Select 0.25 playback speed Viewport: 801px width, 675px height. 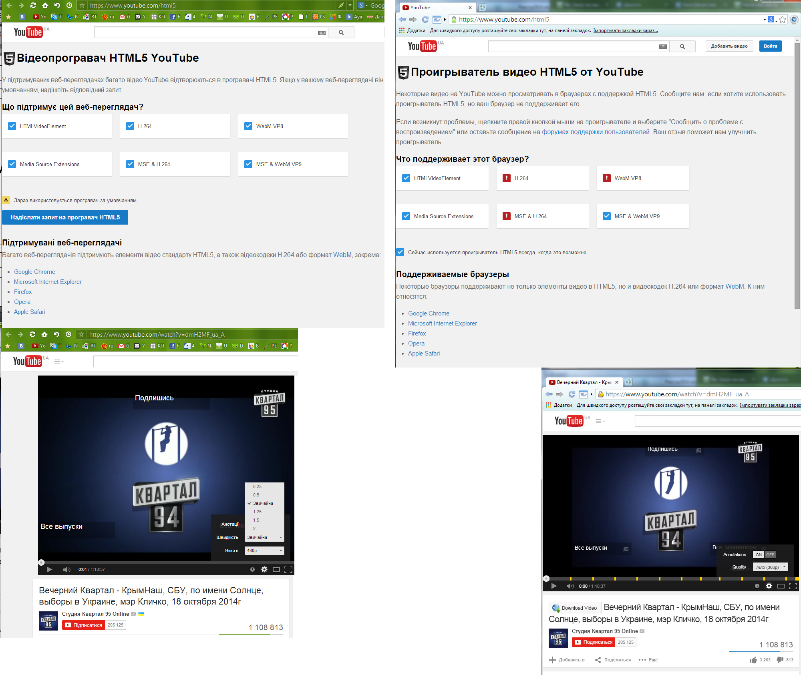click(265, 486)
